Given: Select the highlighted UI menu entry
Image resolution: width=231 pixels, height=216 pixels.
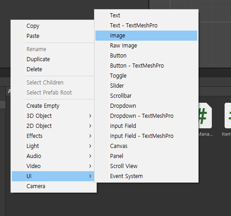Looking at the screenshot, I should [53, 176].
